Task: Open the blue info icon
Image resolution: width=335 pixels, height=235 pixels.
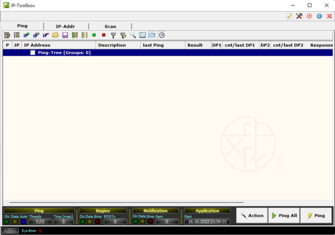Action: [x=319, y=16]
